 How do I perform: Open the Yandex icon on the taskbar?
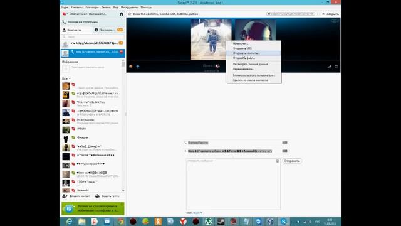coord(95,222)
